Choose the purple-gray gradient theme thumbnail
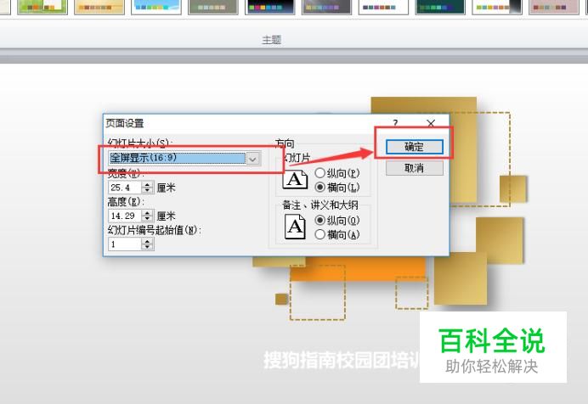The width and height of the screenshot is (588, 404). [326, 7]
